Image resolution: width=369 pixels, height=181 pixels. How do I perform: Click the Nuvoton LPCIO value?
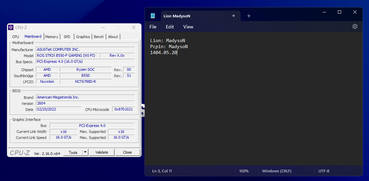47,81
